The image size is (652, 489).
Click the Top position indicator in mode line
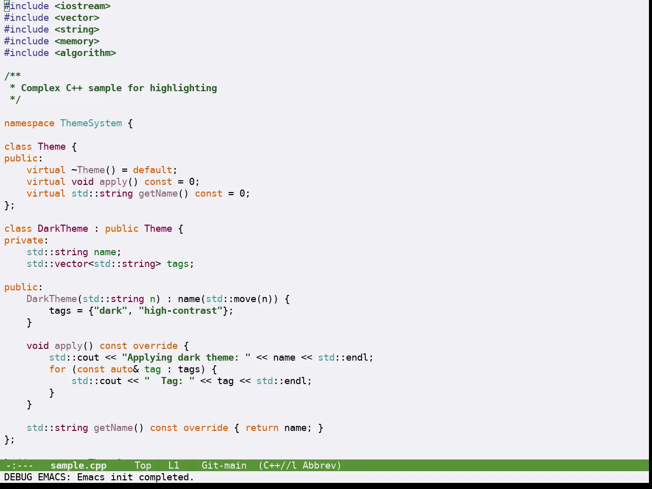click(143, 466)
